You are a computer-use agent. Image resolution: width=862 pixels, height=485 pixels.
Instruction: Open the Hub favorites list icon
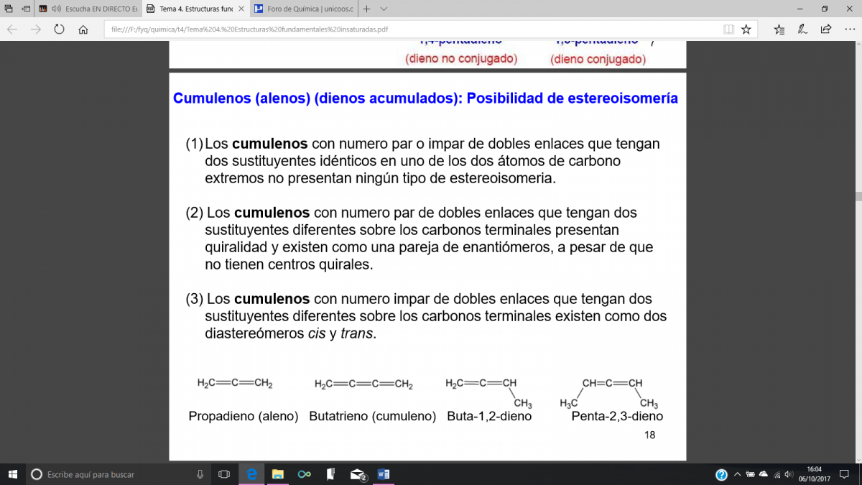(x=779, y=29)
